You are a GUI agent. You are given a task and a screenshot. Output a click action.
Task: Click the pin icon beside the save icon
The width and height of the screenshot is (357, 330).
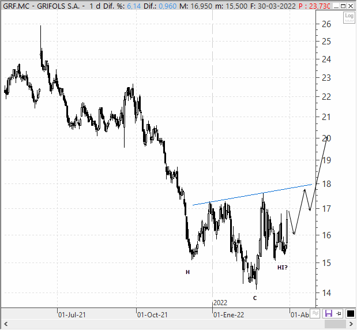pyautogui.click(x=339, y=314)
